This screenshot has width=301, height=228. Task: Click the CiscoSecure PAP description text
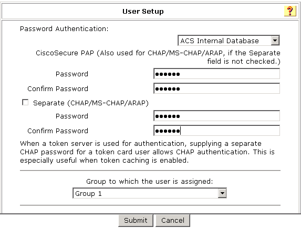(x=158, y=57)
